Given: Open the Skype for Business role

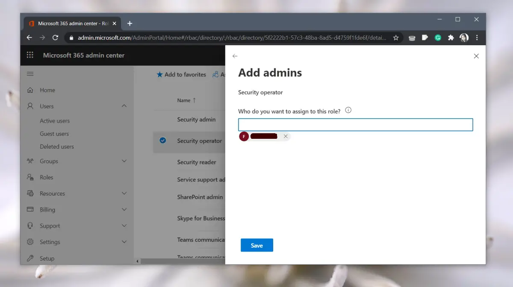Looking at the screenshot, I should 201,218.
